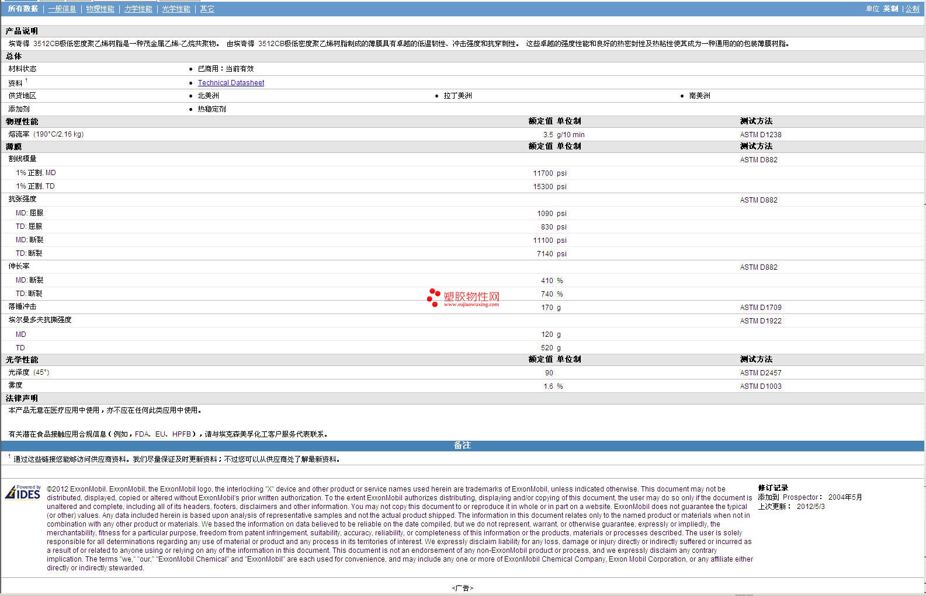Select the 热稳定剂 additive entry
The width and height of the screenshot is (926, 596).
pyautogui.click(x=211, y=109)
